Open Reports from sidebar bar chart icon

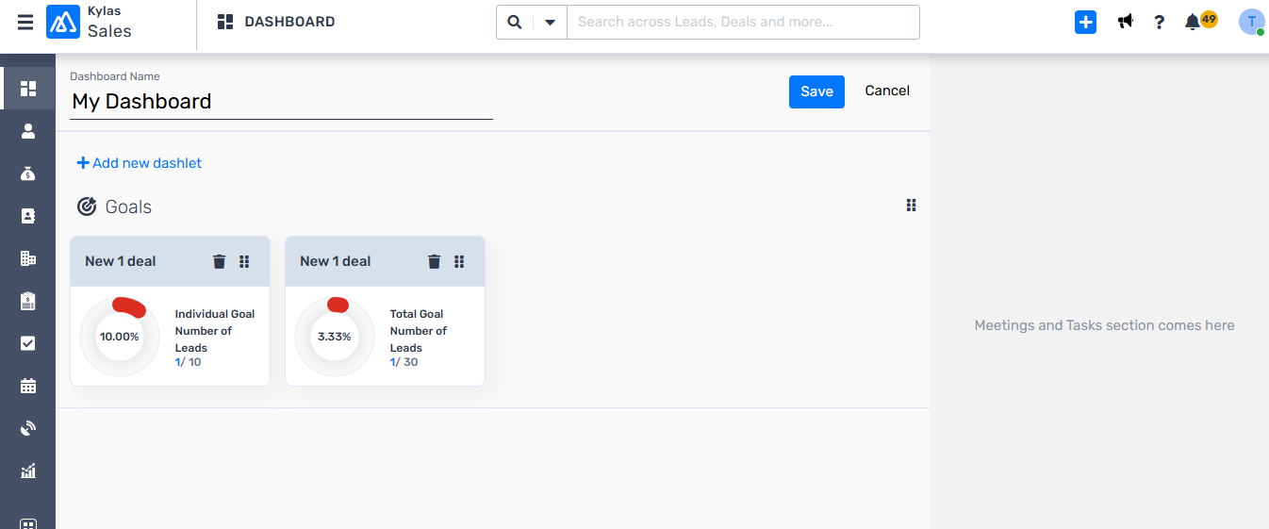(28, 471)
